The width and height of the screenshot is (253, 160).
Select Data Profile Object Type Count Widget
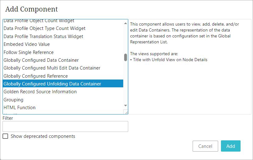click(45, 28)
